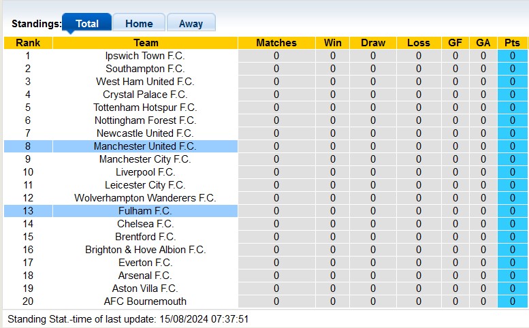Screen dimensions: 529x328
Task: Open the Fulham F.C. team link
Action: [x=145, y=211]
